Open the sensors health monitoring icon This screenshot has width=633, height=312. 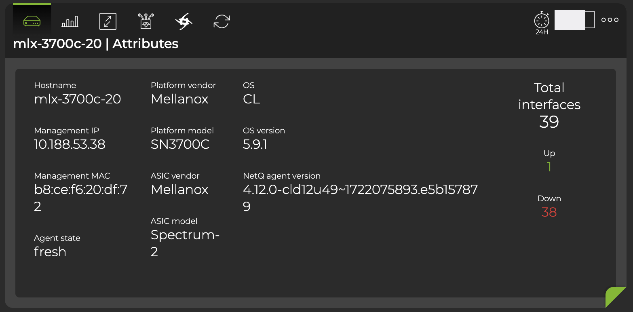point(145,21)
